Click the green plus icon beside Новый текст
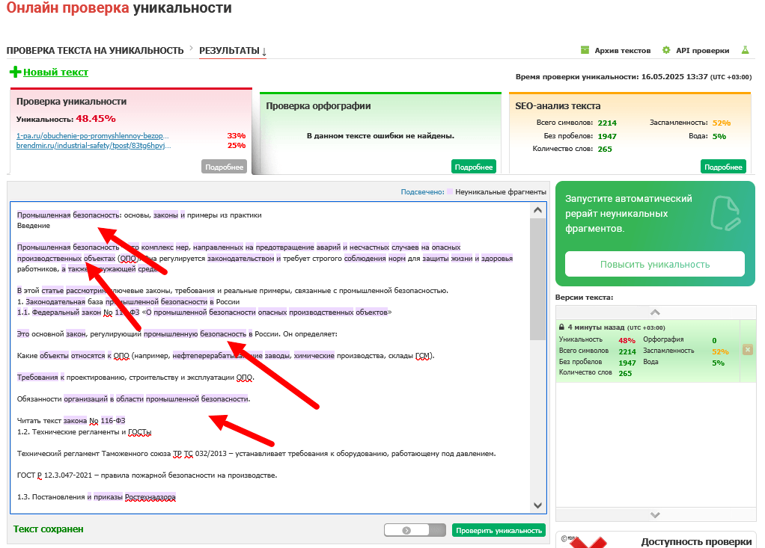 click(x=15, y=72)
